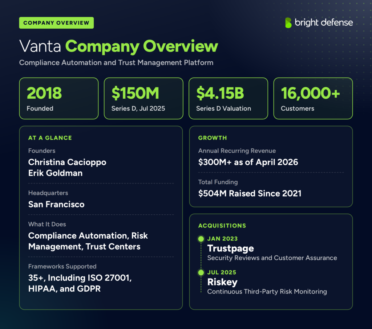Click the 'AT A GLANCE' heading
Viewport: 372px width, 329px height.
50,138
